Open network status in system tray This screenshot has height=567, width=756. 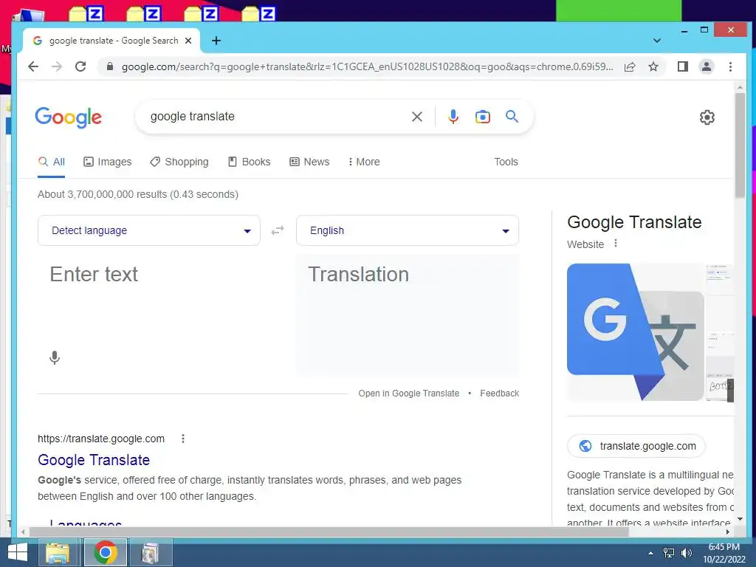(669, 553)
